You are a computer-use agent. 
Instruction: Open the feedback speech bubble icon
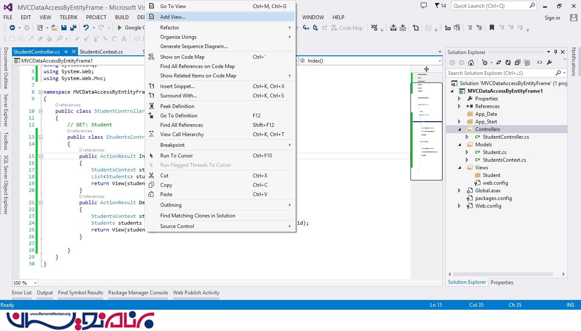pos(423,6)
